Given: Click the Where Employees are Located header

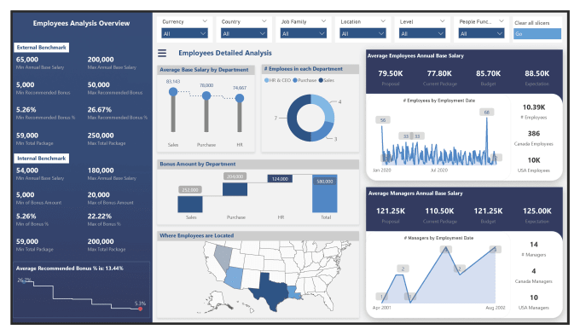Looking at the screenshot, I should point(197,235).
